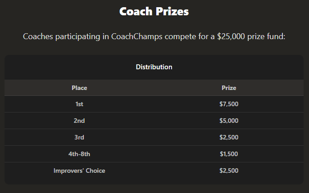This screenshot has width=309, height=193.
Task: Select the 4th-8th place cell
Action: click(x=79, y=154)
